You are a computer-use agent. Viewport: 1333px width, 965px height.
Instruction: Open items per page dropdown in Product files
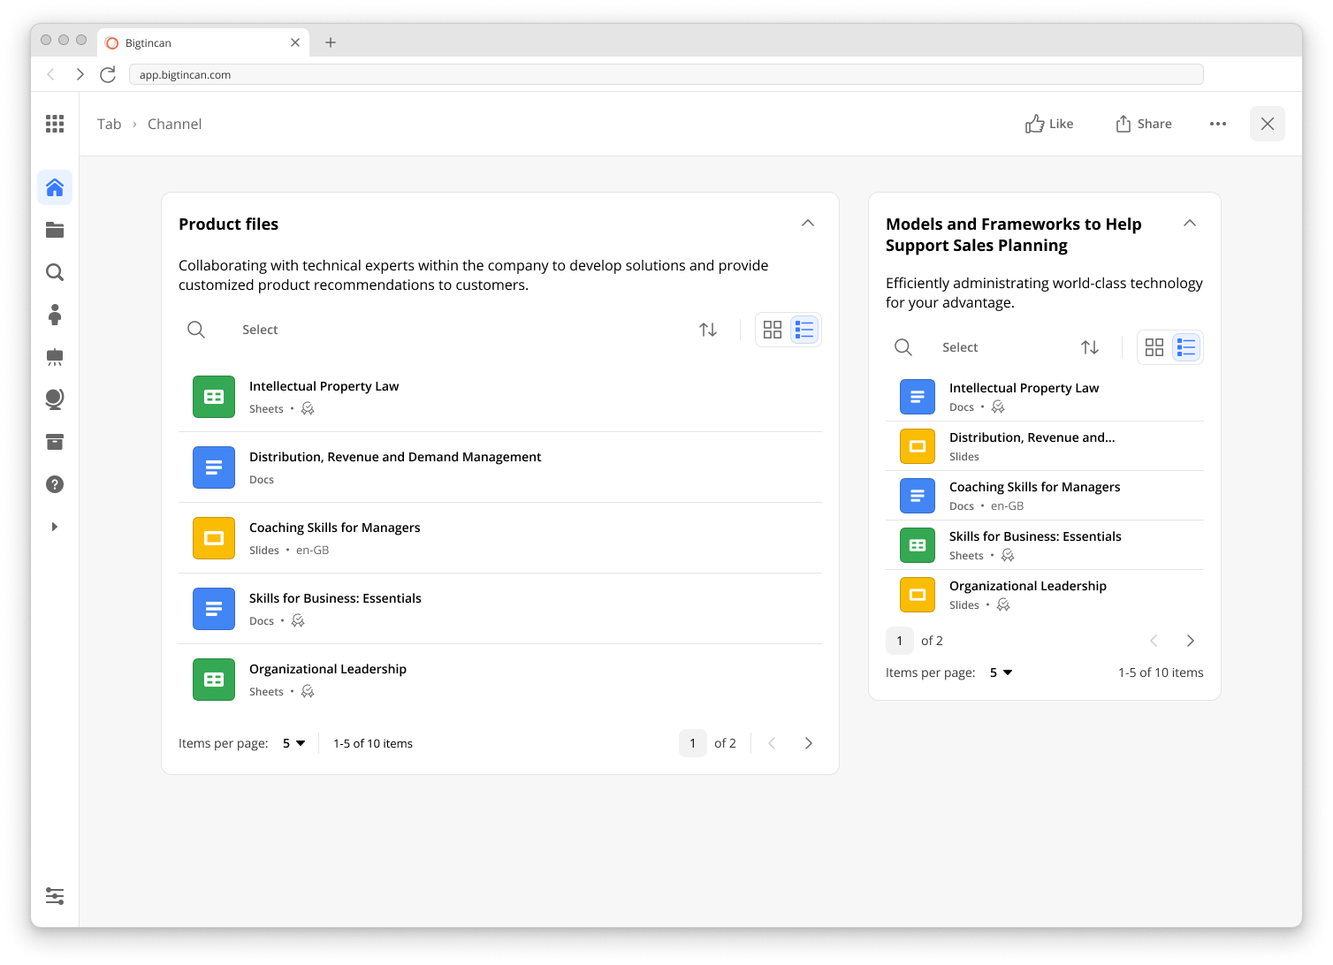click(x=293, y=743)
